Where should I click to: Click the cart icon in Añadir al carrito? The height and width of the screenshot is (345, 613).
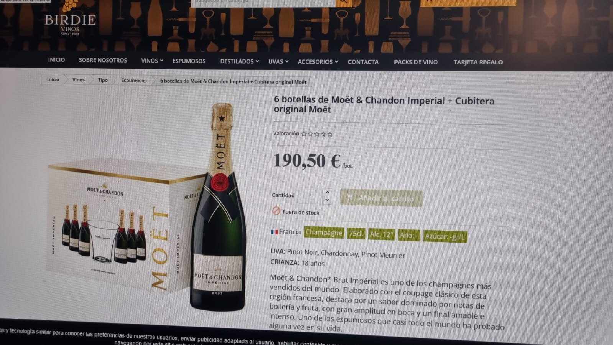tap(350, 197)
